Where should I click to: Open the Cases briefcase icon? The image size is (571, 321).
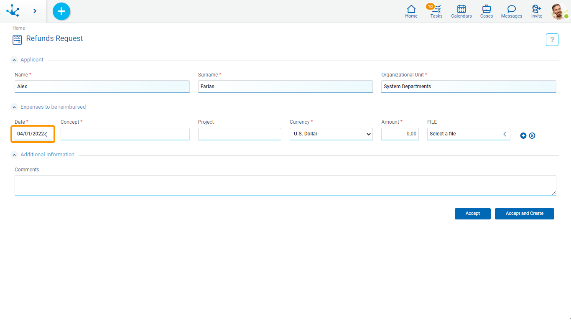click(487, 11)
